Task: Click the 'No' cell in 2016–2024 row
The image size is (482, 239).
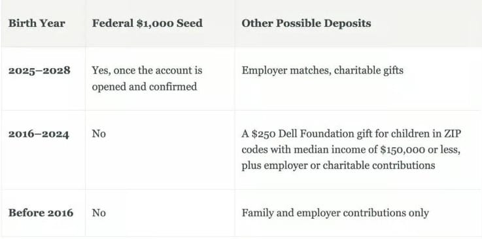Action: 99,134
